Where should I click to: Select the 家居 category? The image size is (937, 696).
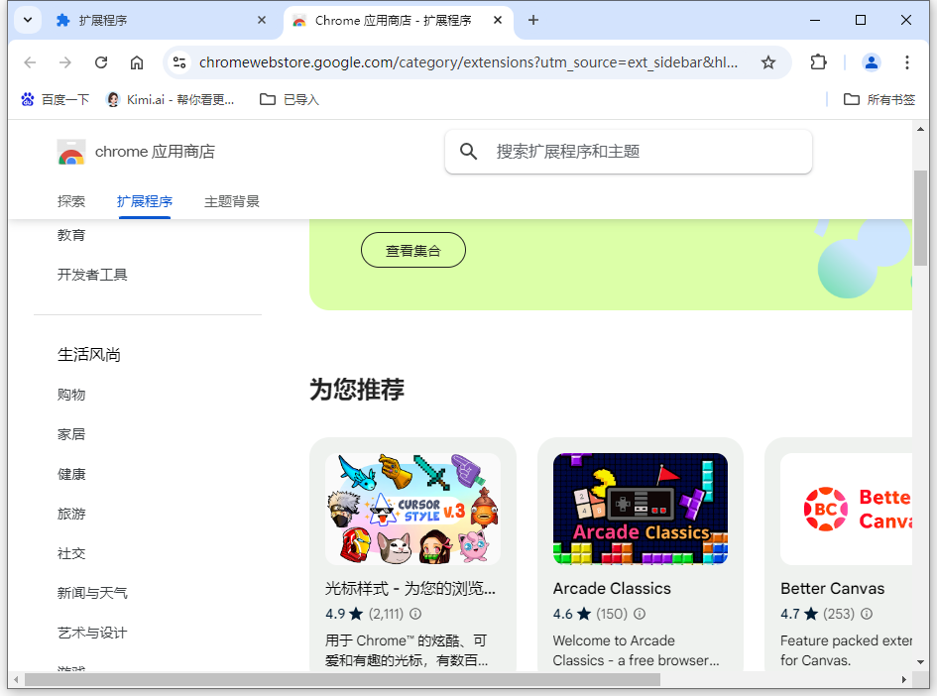tap(71, 434)
